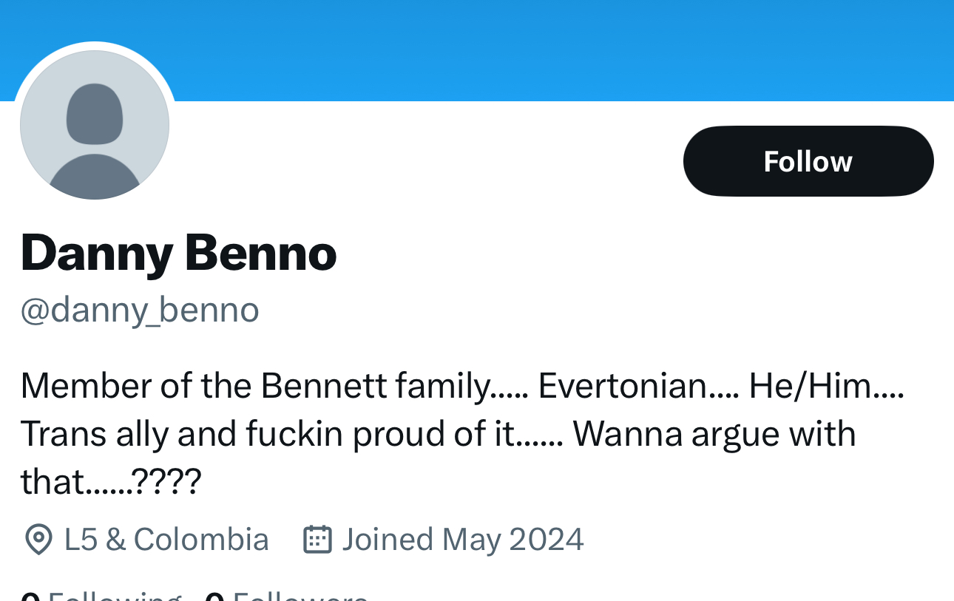Click the L5 & Colombia location text

tap(166, 540)
